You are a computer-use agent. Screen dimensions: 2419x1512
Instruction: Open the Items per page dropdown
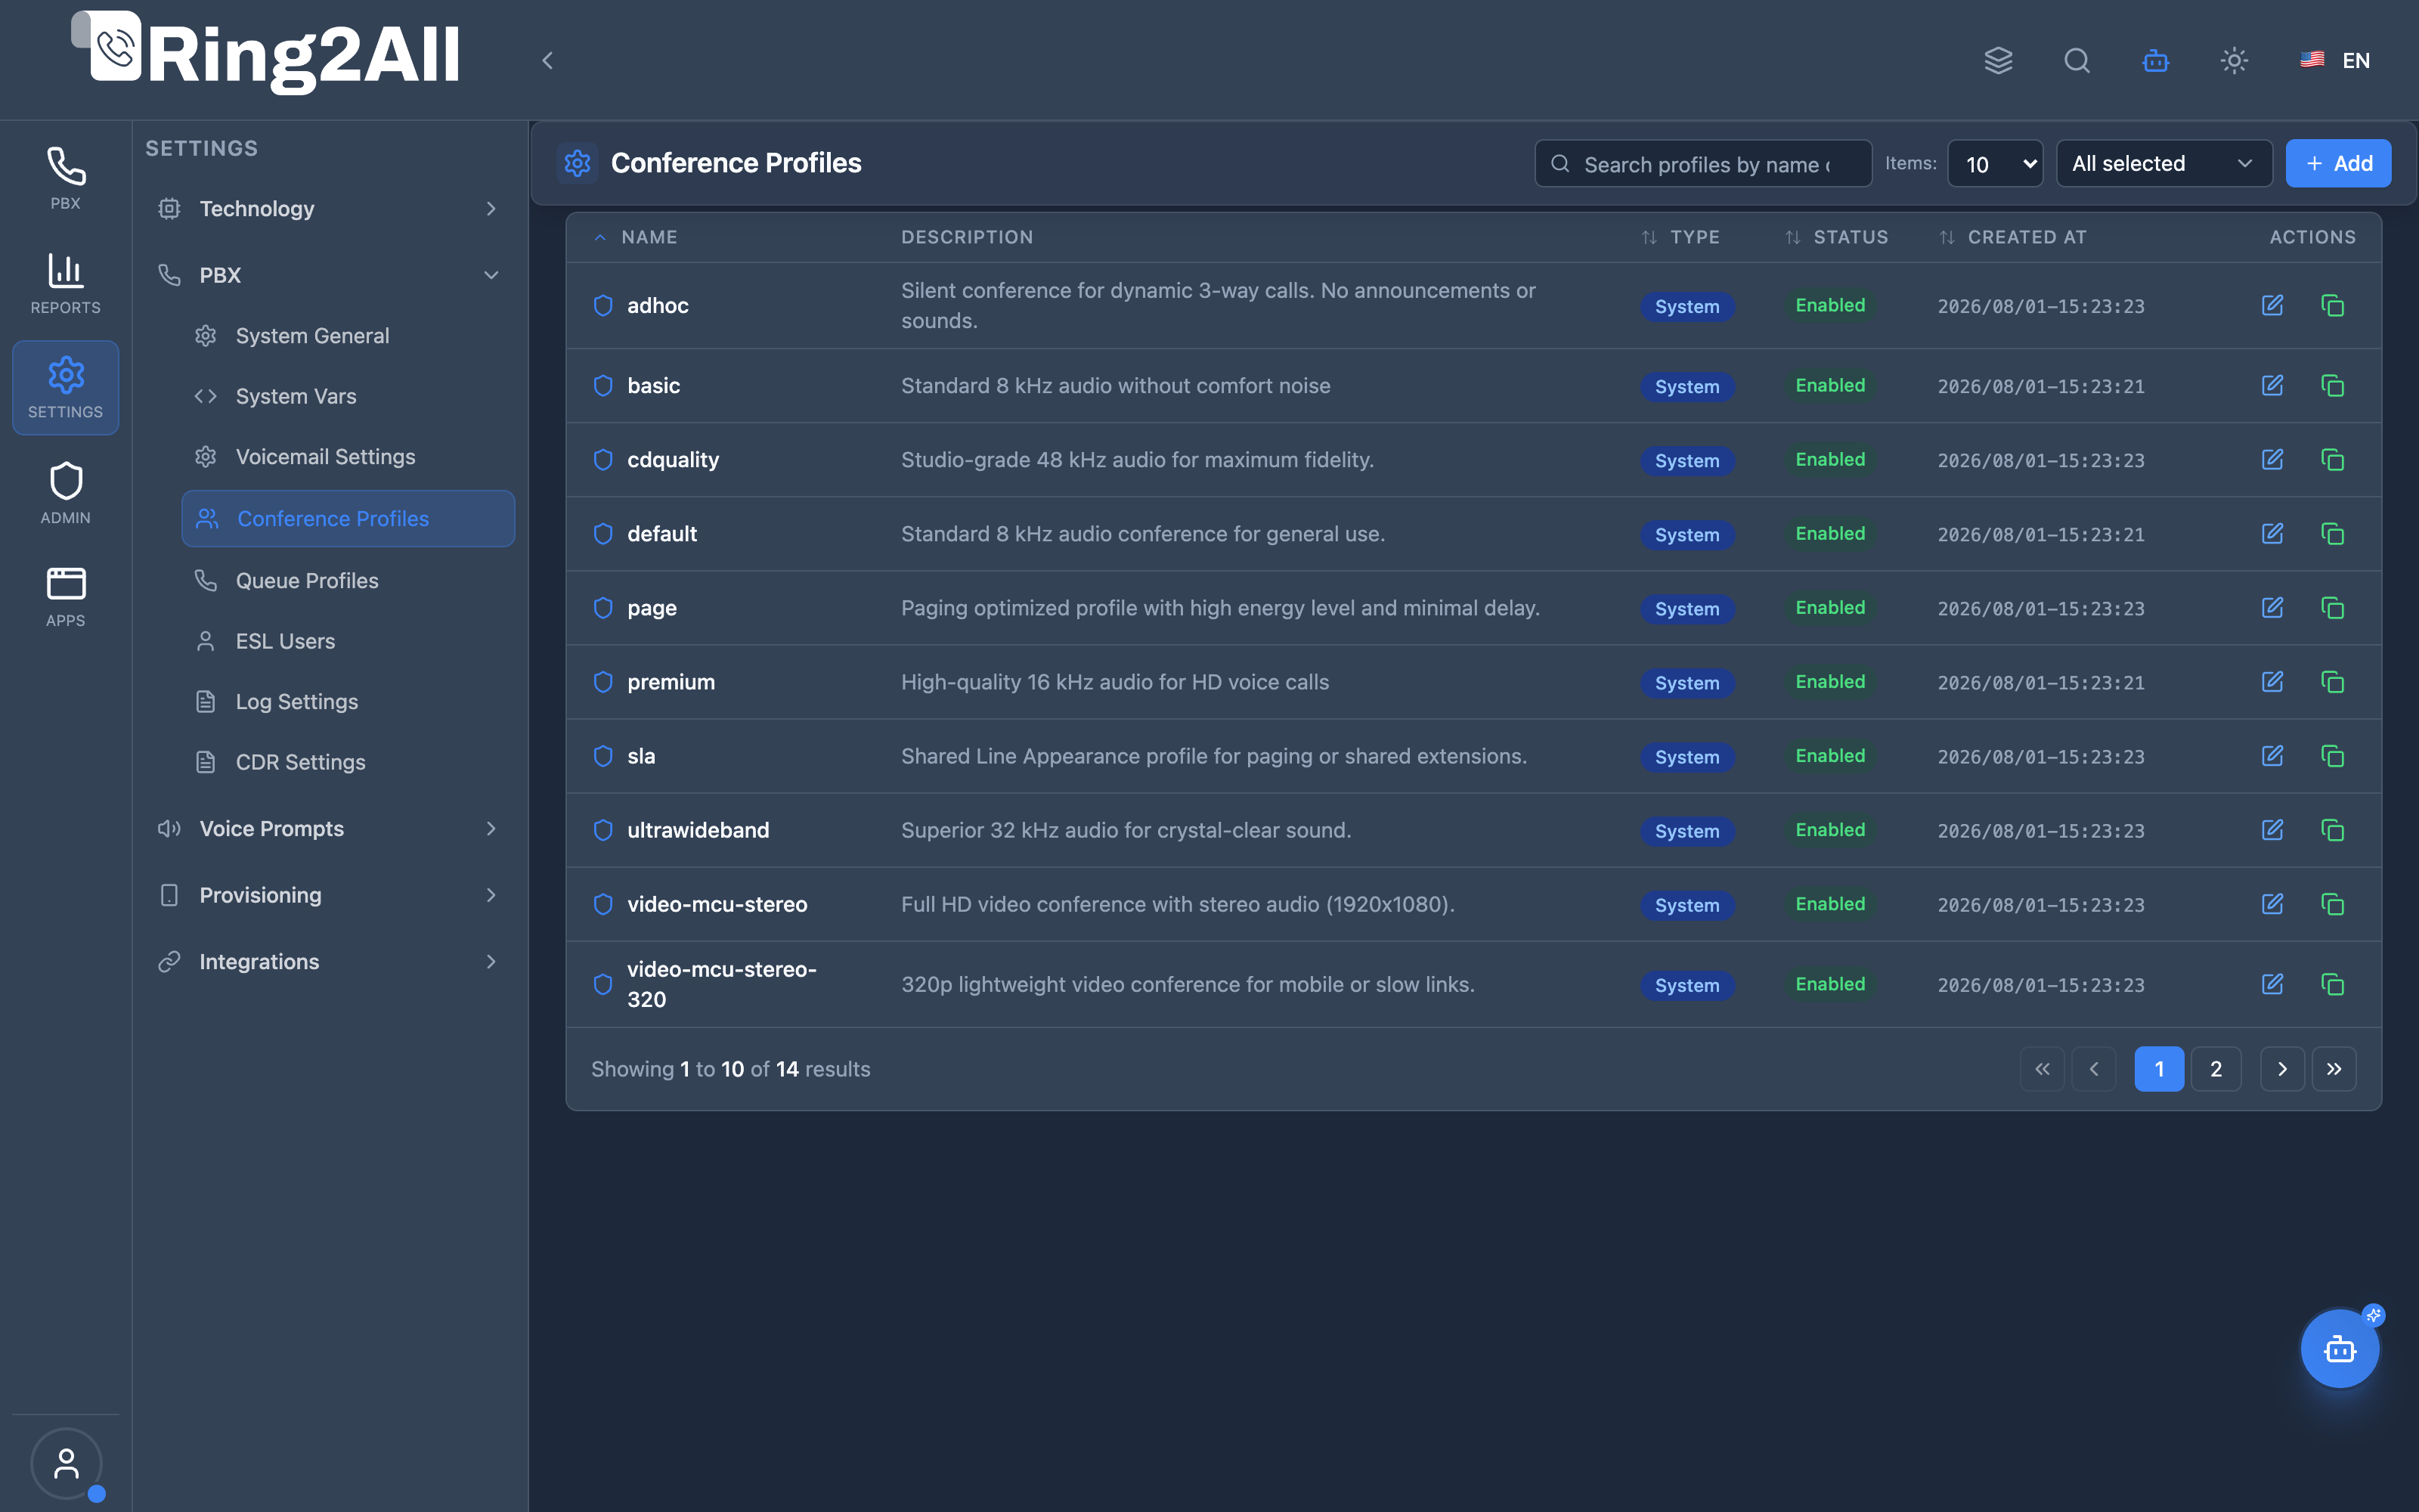click(x=1995, y=164)
